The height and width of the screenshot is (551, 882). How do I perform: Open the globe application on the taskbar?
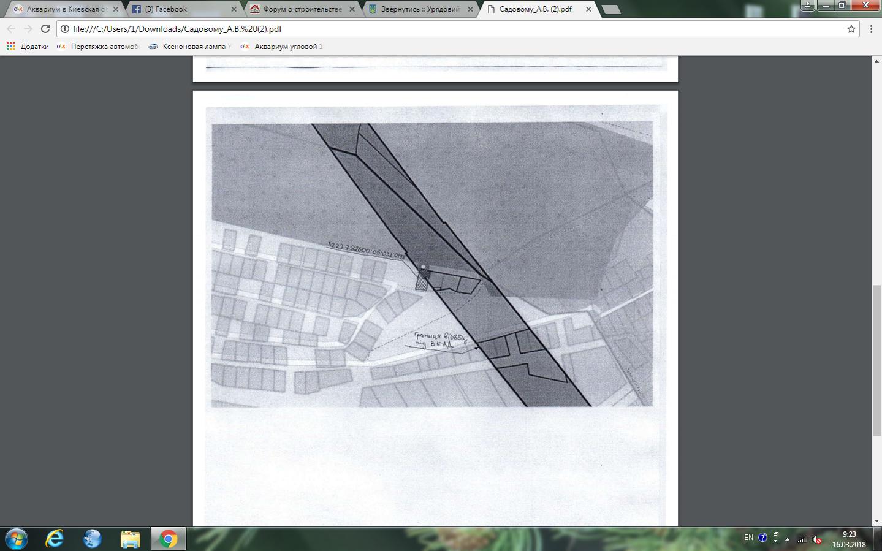[x=93, y=539]
